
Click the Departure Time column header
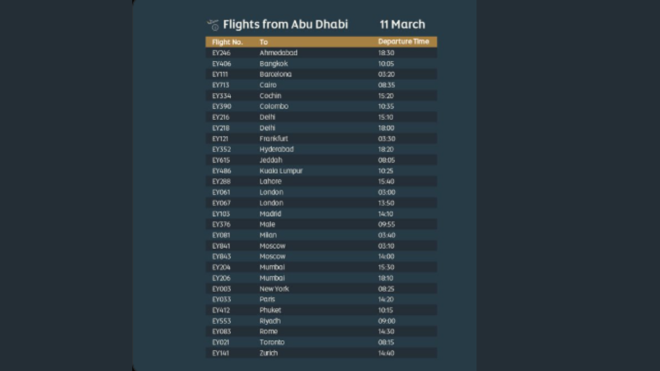click(x=403, y=42)
